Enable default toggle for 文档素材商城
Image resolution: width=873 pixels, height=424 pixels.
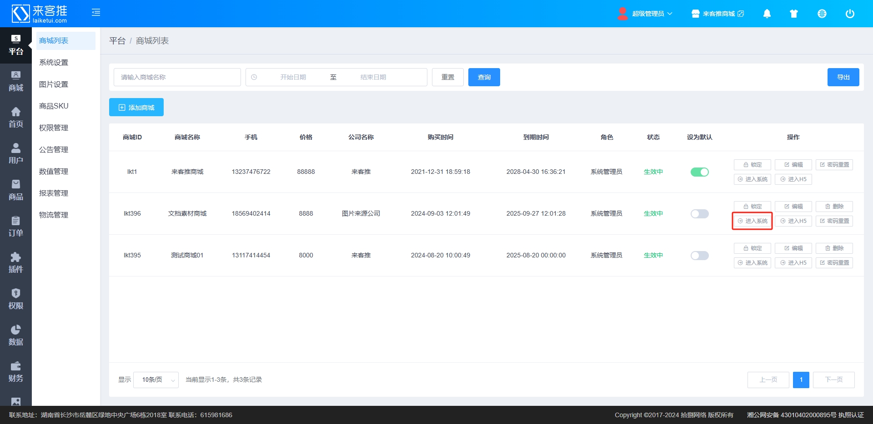699,214
